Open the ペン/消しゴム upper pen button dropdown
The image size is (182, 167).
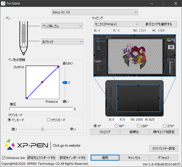[x=62, y=26]
